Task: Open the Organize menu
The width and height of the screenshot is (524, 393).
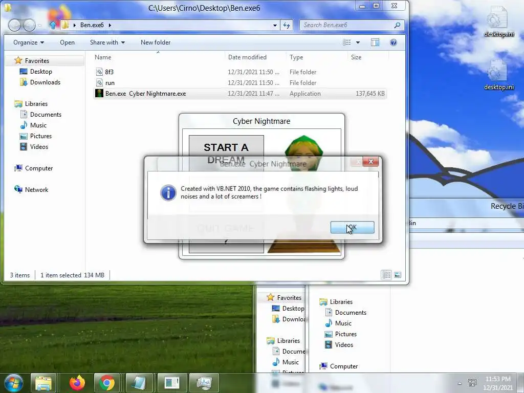Action: tap(29, 42)
